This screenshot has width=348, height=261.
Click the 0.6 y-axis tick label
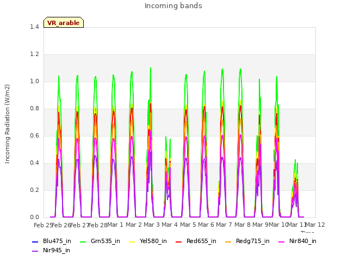[x=34, y=135]
